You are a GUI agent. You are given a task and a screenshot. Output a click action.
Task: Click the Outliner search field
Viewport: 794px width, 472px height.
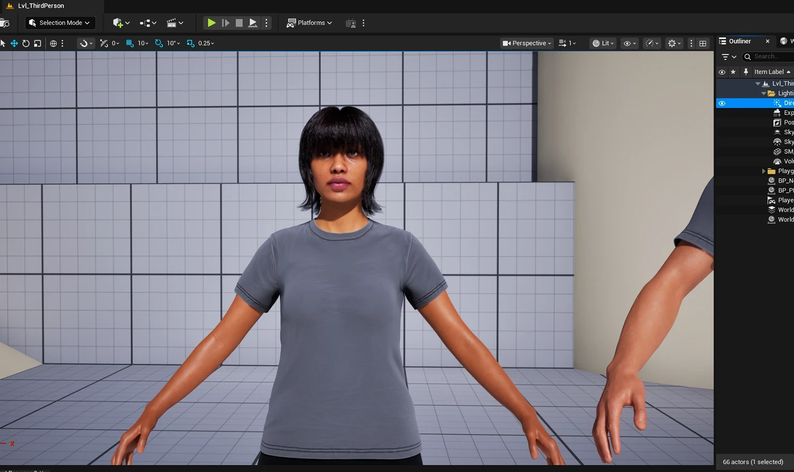click(x=769, y=56)
